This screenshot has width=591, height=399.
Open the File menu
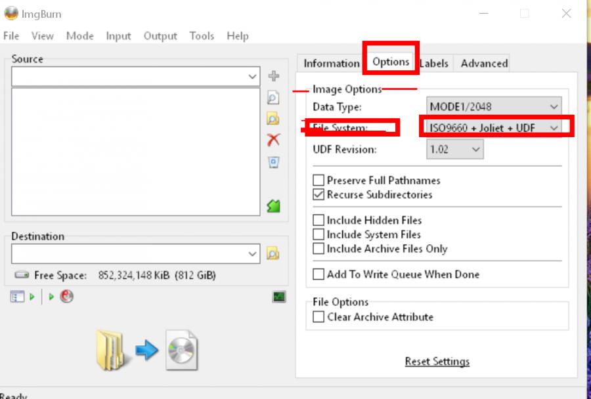click(x=11, y=36)
